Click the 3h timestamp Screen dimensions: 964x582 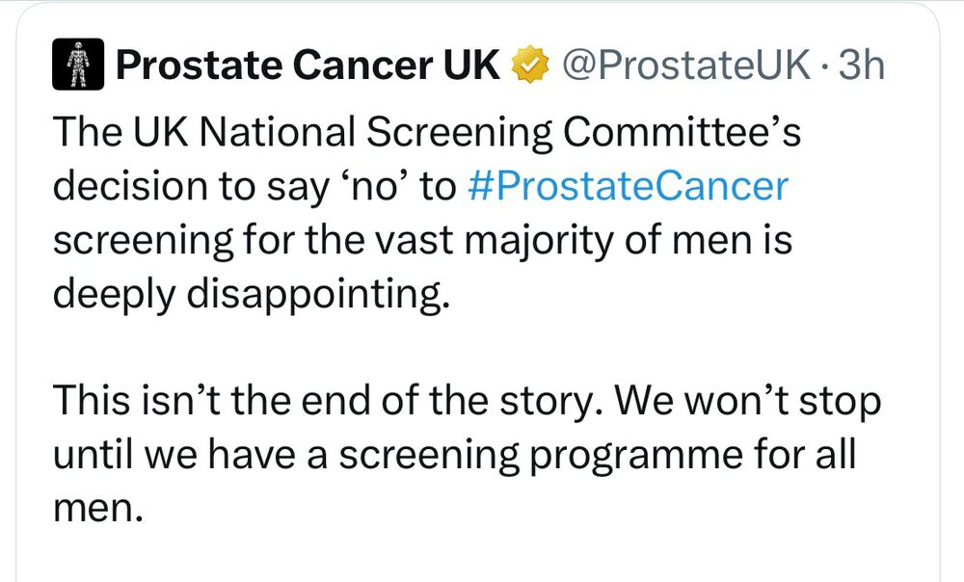pyautogui.click(x=861, y=67)
